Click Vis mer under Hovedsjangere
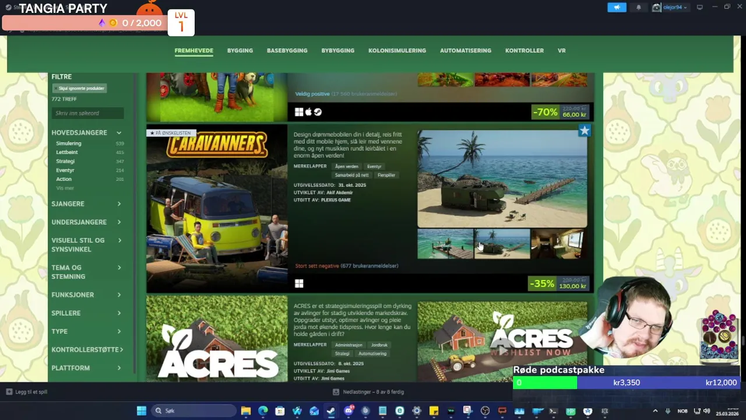The height and width of the screenshot is (420, 746). (x=65, y=188)
